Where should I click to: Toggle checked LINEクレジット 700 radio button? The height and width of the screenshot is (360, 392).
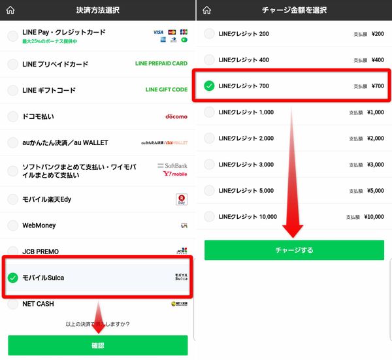coord(209,86)
